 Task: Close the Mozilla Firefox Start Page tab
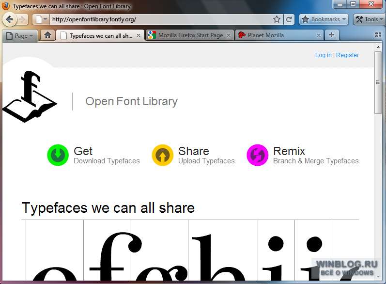click(229, 35)
